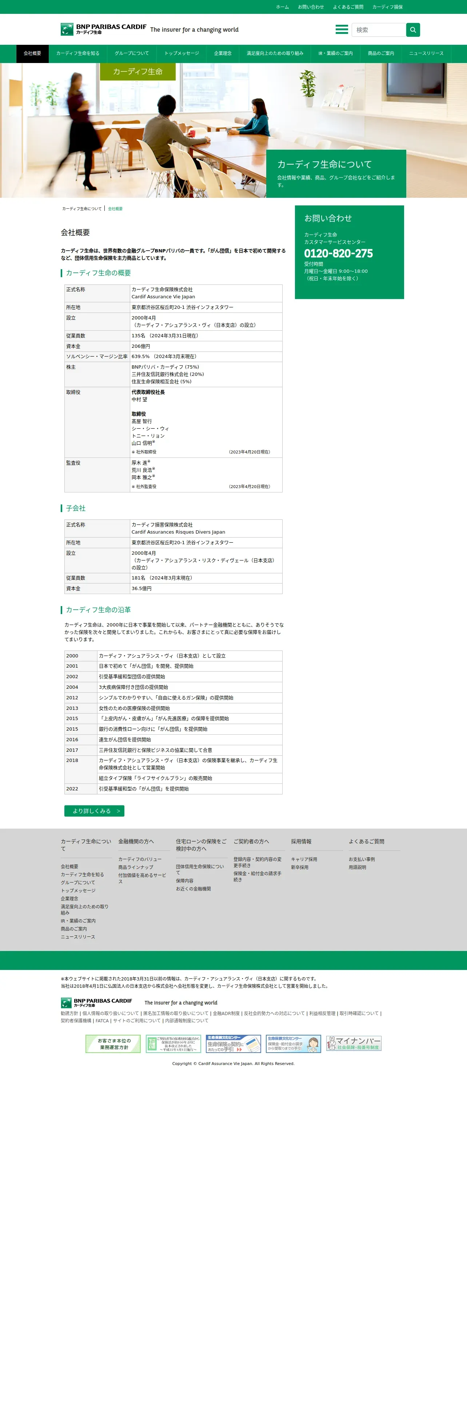Click the カーディフ生命の概要 section heading
467x1403 pixels.
pos(98,273)
